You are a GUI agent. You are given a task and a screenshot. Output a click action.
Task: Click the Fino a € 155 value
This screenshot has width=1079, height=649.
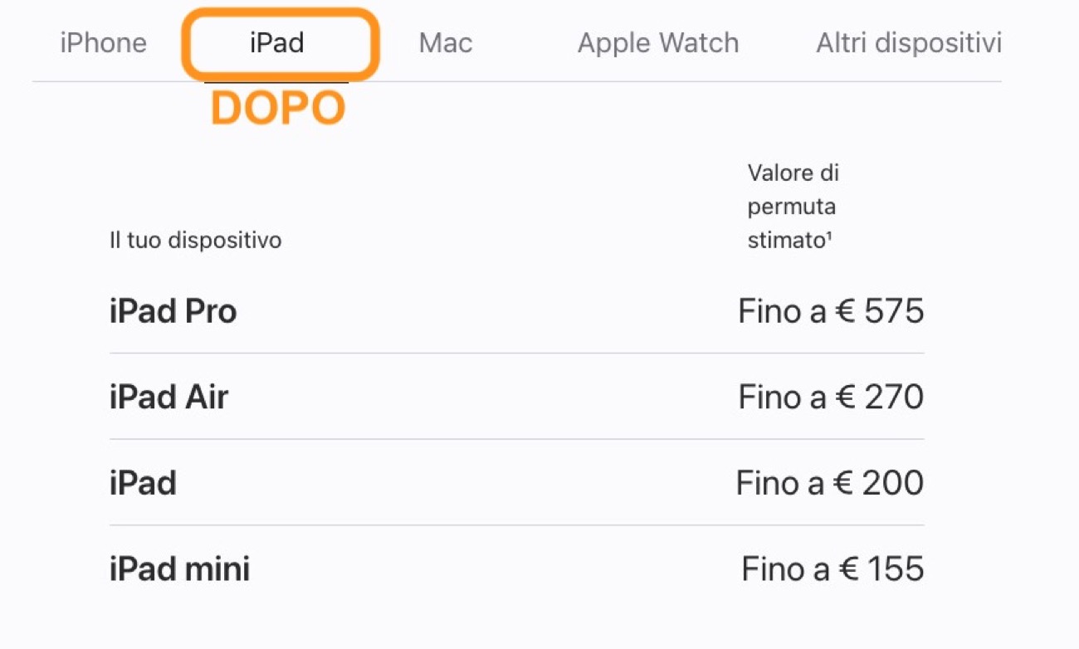(x=832, y=569)
